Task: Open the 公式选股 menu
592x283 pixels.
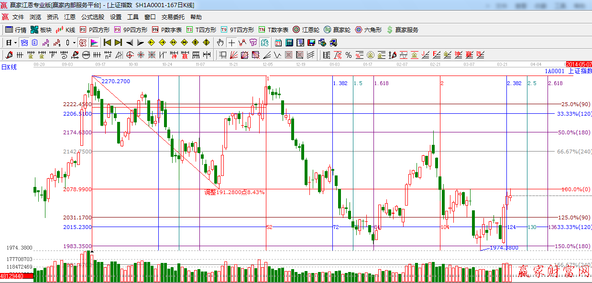Action: click(x=92, y=17)
